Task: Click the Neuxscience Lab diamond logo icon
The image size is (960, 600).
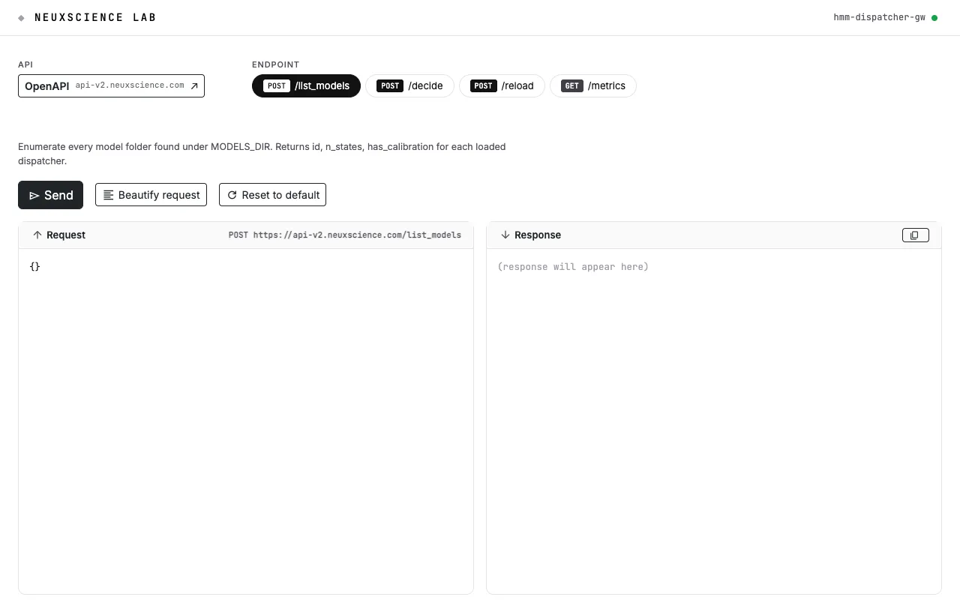Action: [22, 18]
